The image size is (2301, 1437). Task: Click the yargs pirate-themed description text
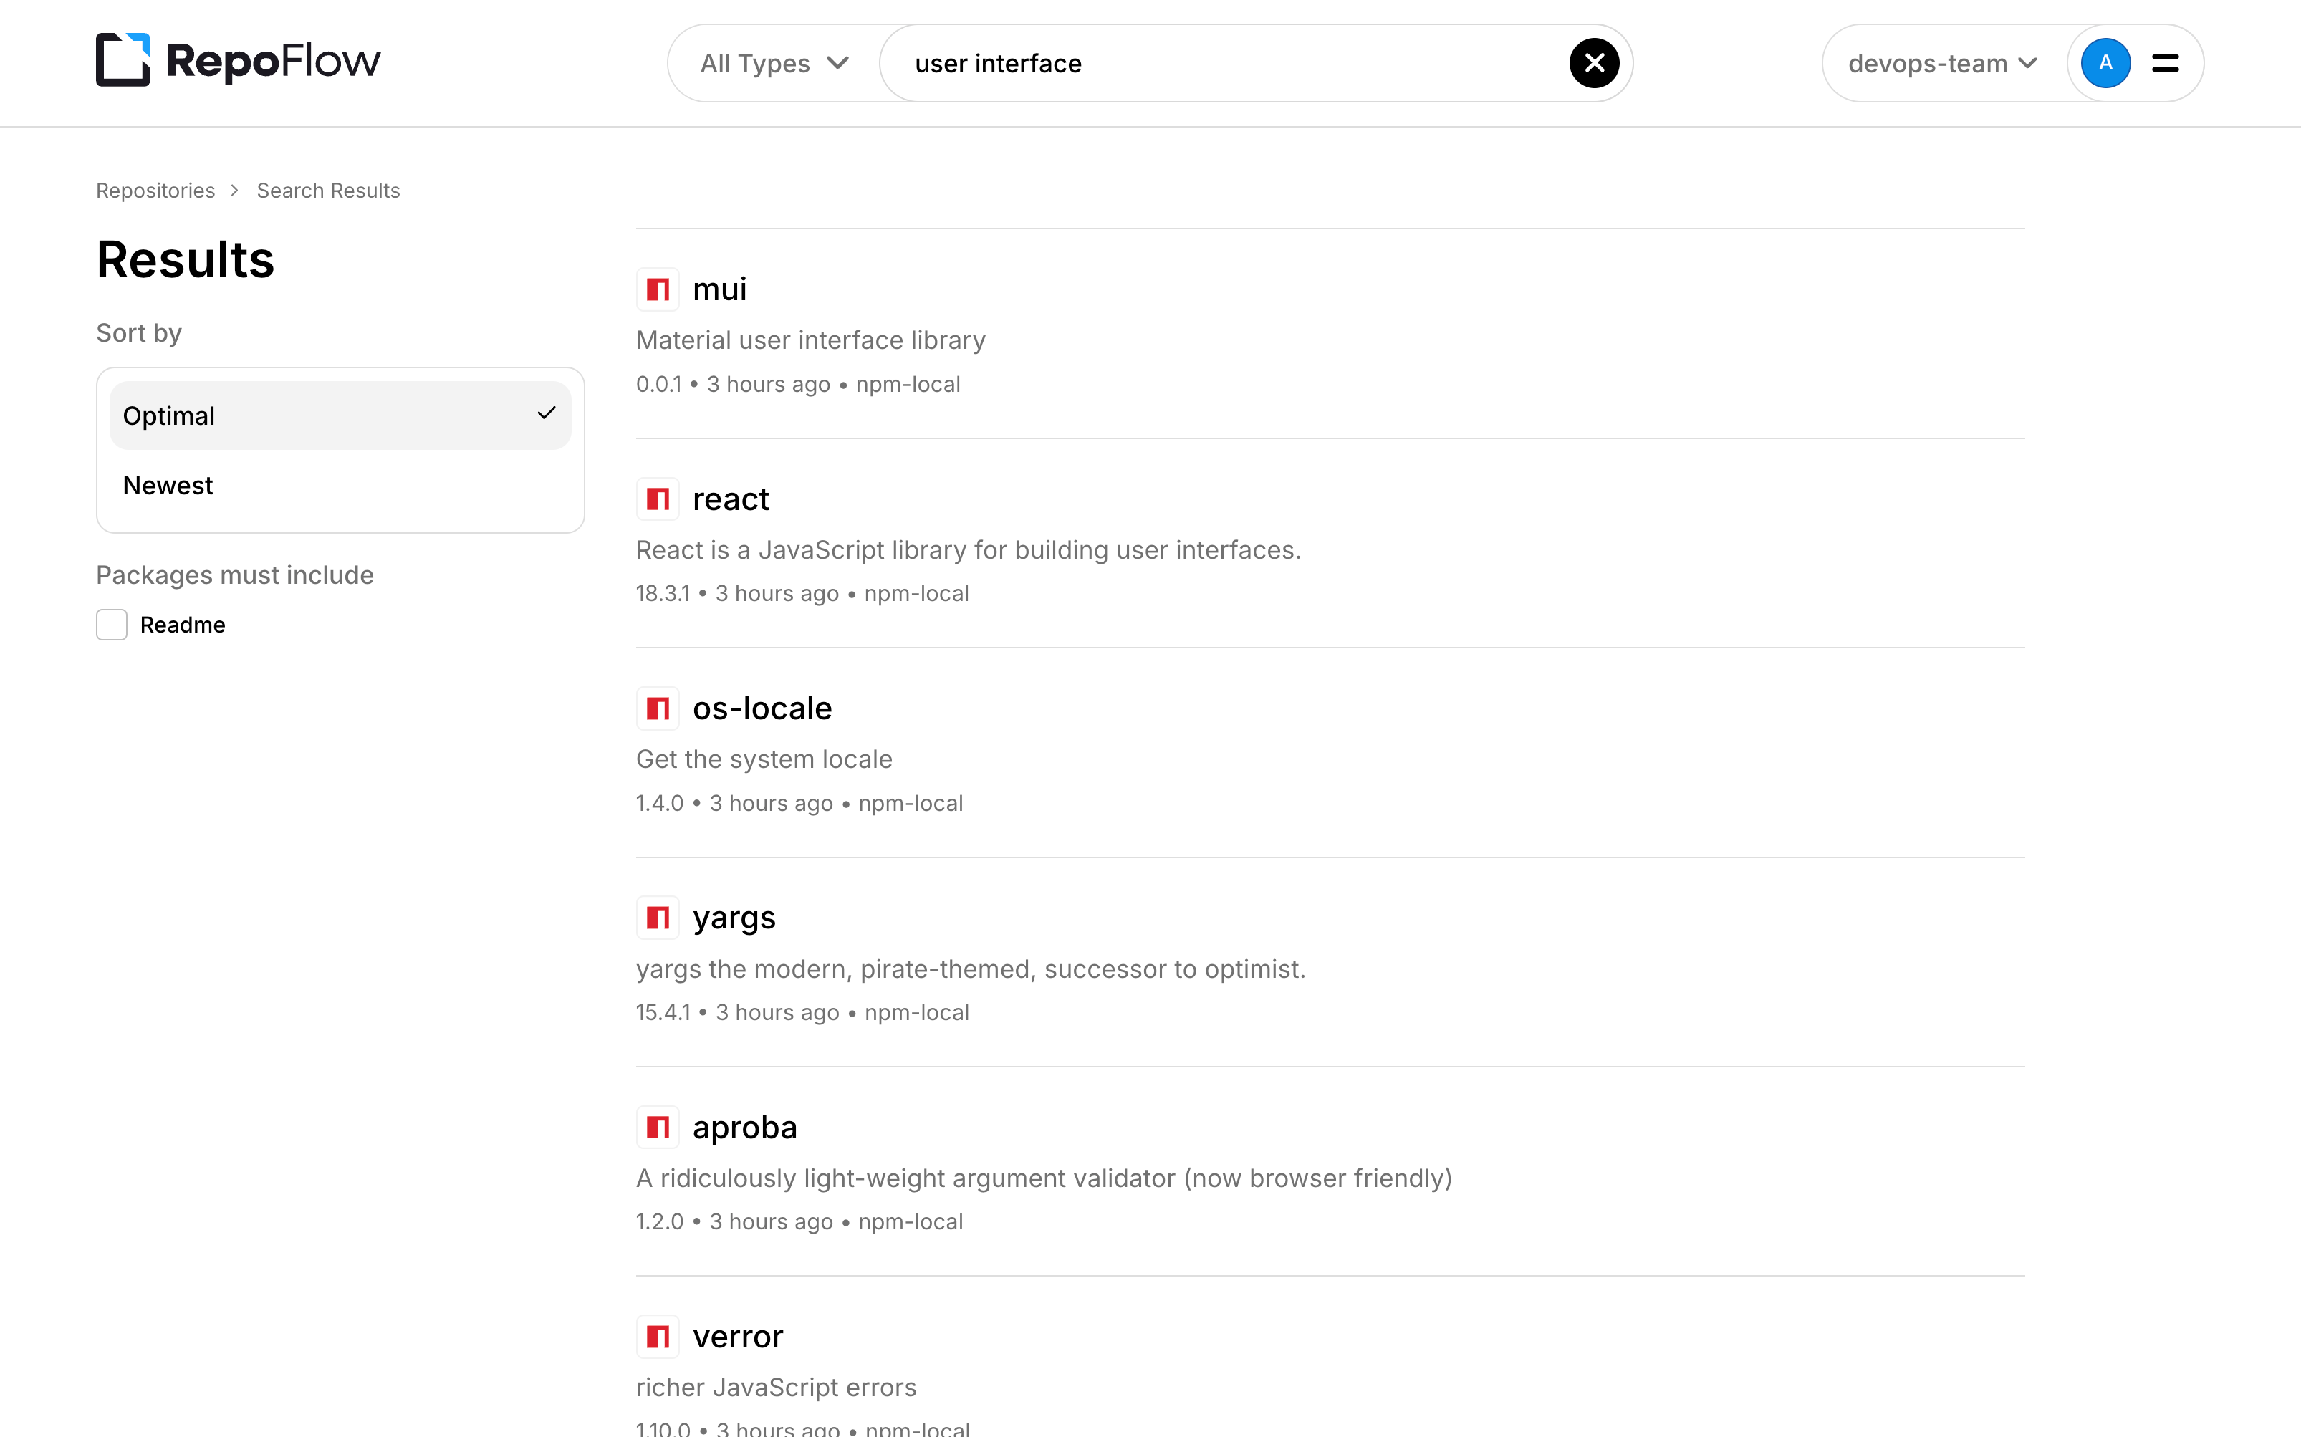(971, 969)
